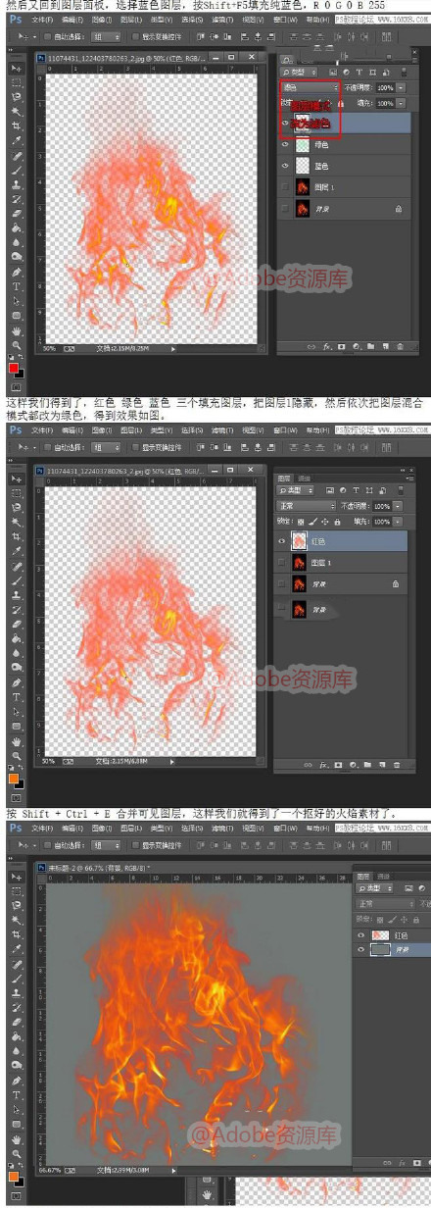Viewport: 431px width, 1208px height.
Task: Select the Pen tool in the second screenshot
Action: click(17, 682)
